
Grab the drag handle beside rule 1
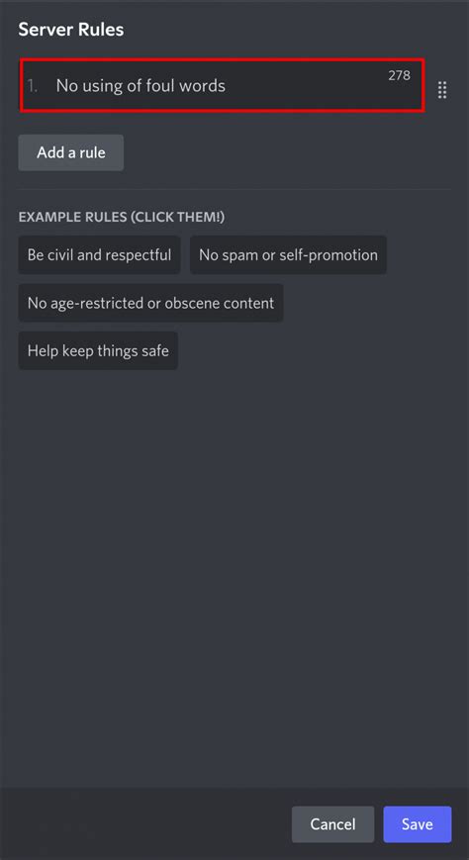coord(442,90)
